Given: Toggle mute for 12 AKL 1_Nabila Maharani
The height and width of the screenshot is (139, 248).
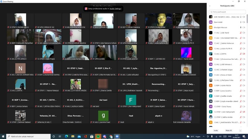Looking at the screenshot, I should click(241, 43).
